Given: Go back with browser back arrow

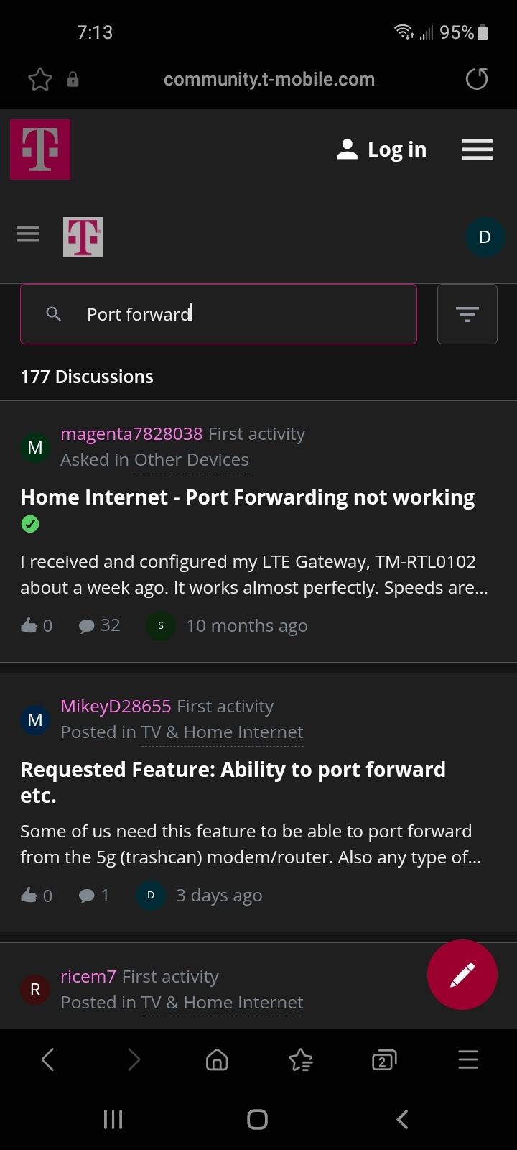Looking at the screenshot, I should coord(48,1059).
